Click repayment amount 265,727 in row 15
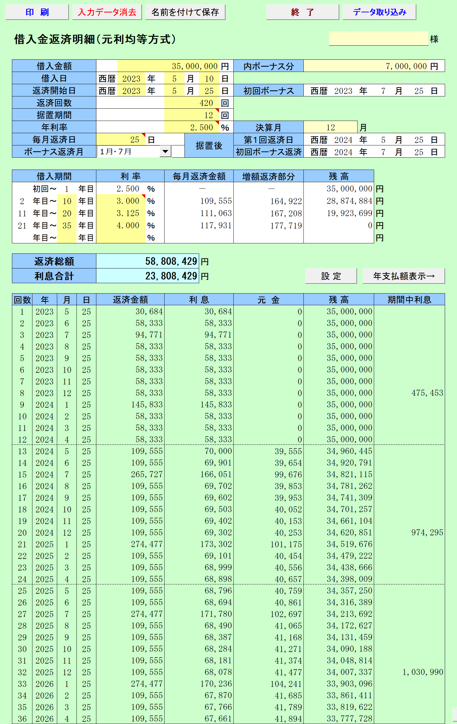The width and height of the screenshot is (457, 724). point(147,474)
